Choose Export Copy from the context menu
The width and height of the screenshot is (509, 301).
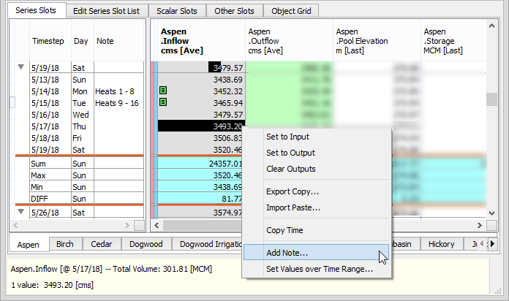(x=292, y=191)
